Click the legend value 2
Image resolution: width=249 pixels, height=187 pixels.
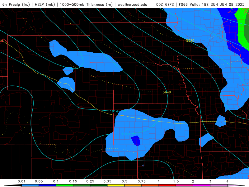coord(193,181)
